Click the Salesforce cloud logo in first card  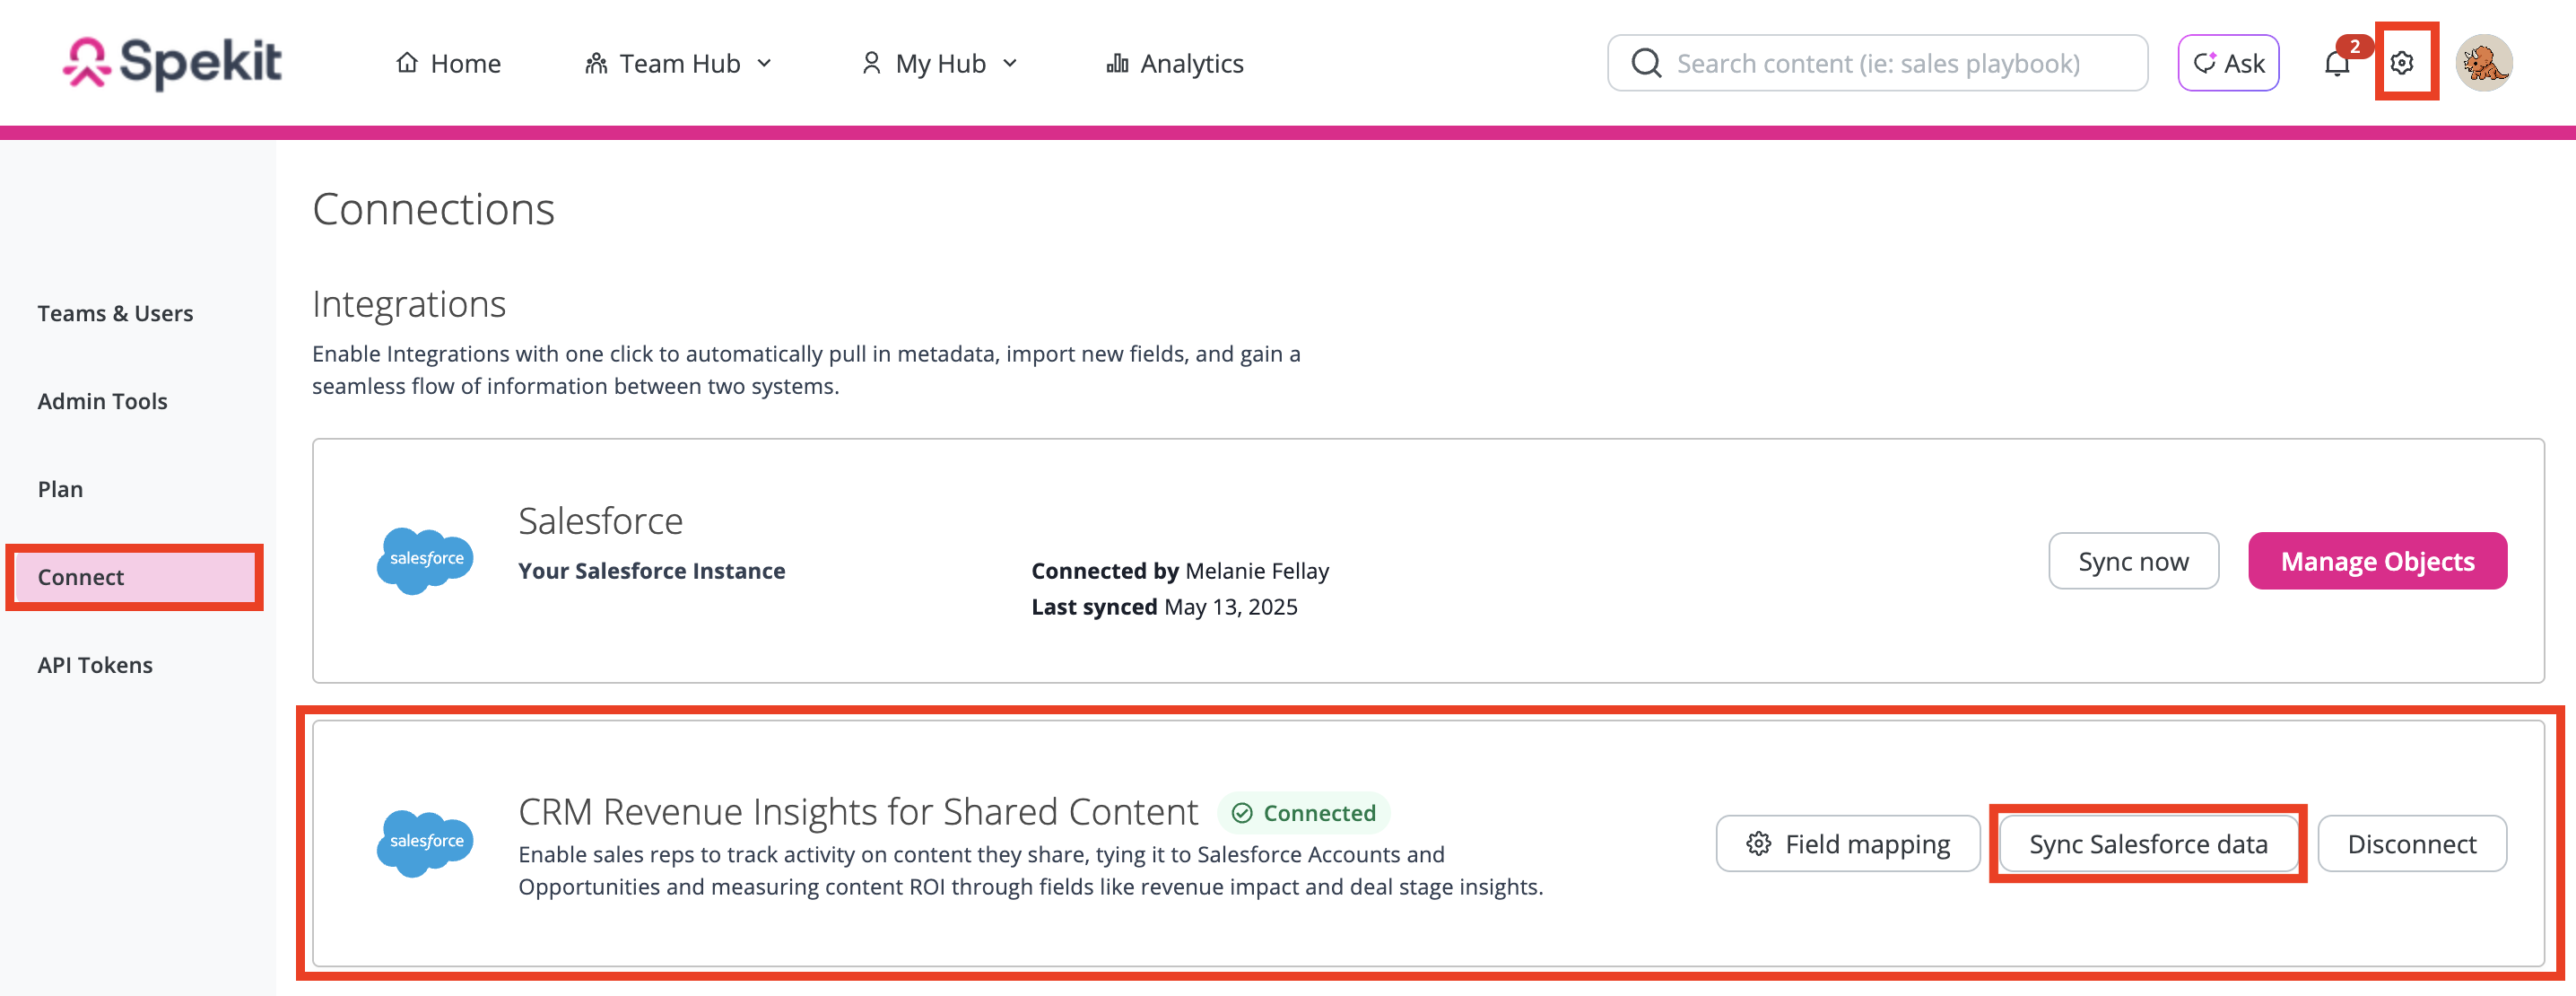(x=425, y=561)
